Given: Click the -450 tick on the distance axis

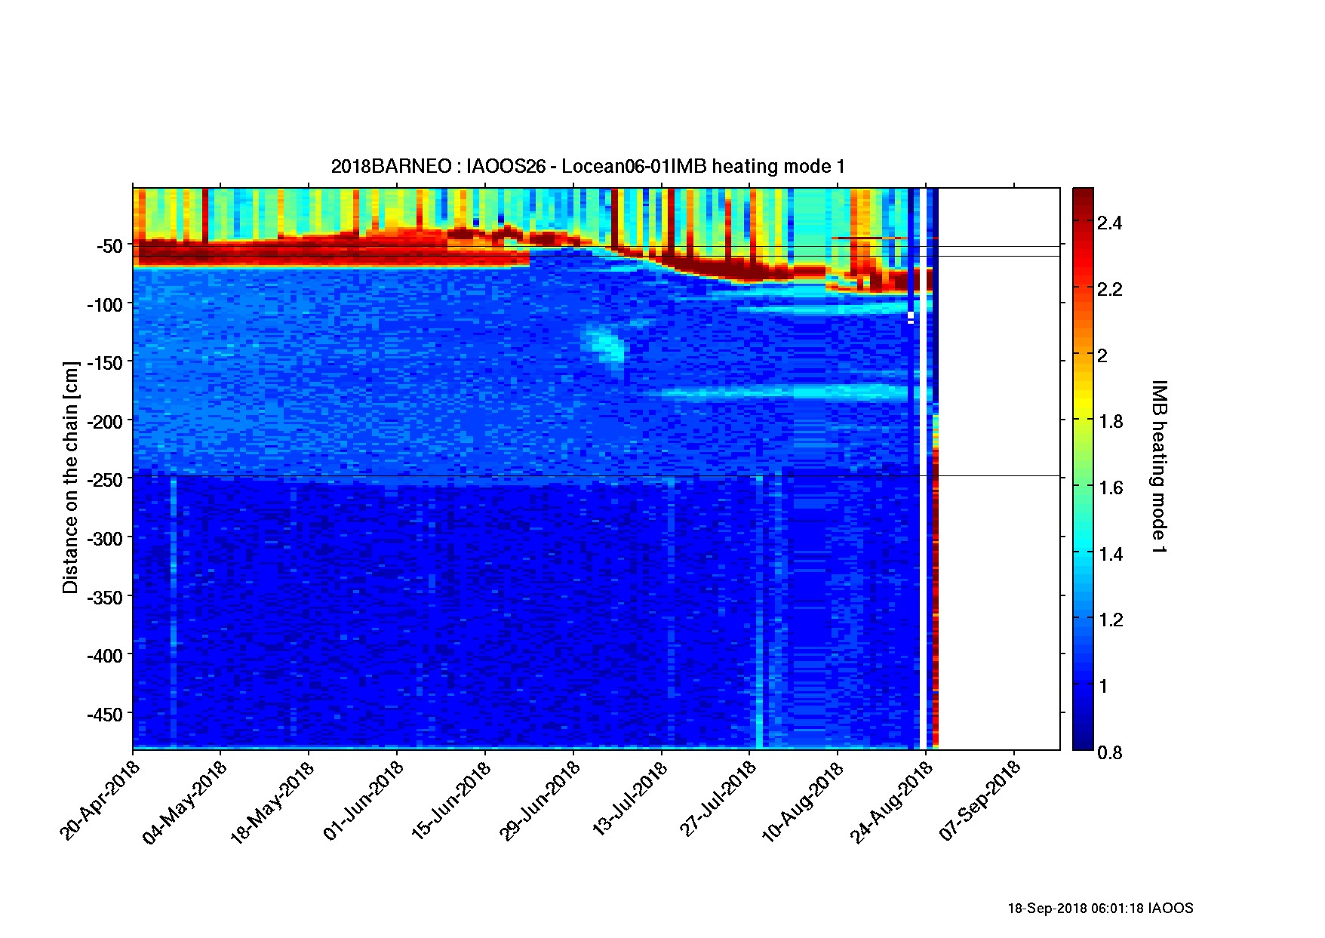Looking at the screenshot, I should click(105, 713).
